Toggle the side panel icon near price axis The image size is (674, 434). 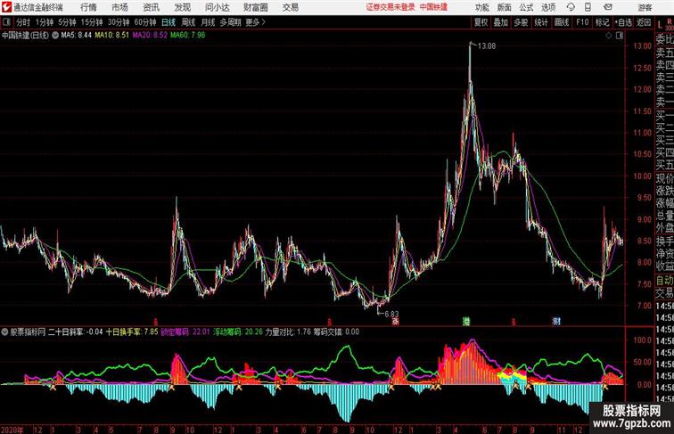[x=620, y=36]
